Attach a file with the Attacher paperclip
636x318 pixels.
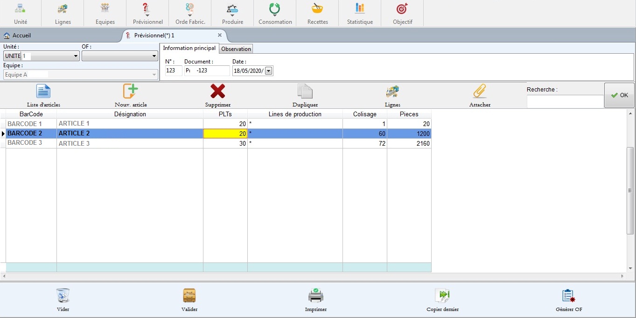click(x=480, y=92)
